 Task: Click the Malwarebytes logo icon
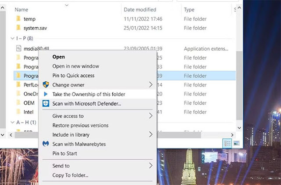(46, 144)
